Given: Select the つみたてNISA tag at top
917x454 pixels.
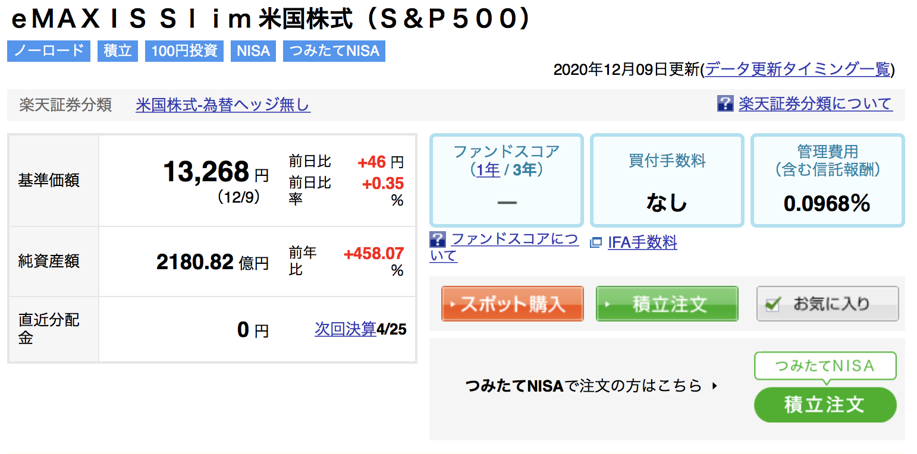Looking at the screenshot, I should (334, 51).
